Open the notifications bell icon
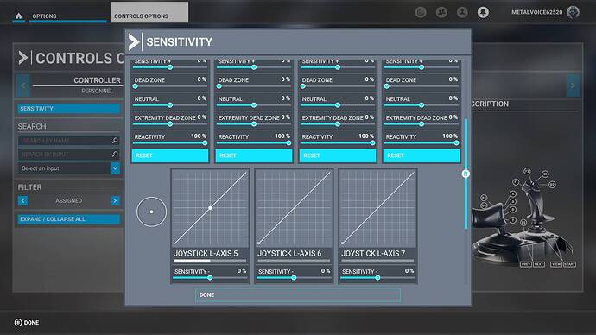Screen dimensions: 596x335 [x=483, y=13]
